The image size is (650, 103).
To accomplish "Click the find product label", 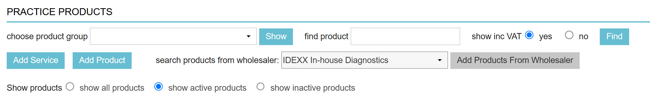I will pyautogui.click(x=326, y=36).
